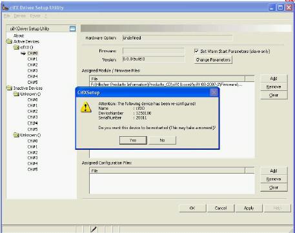Select the About entry in the tree

[19, 35]
